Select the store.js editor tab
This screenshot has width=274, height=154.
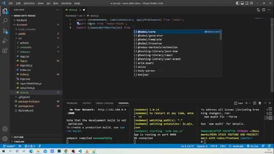[x=74, y=10]
